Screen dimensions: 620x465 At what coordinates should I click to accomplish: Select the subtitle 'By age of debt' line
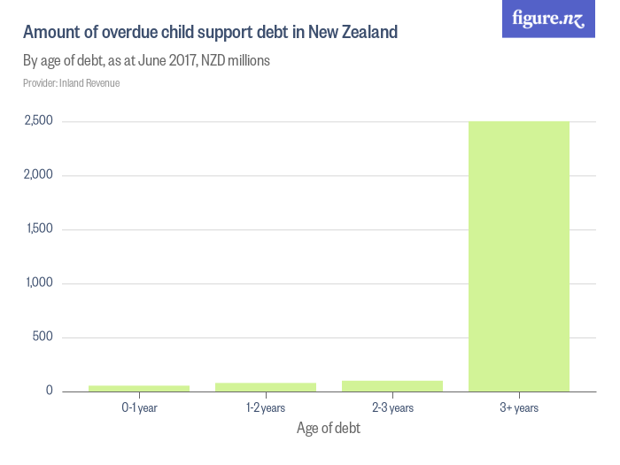[146, 62]
